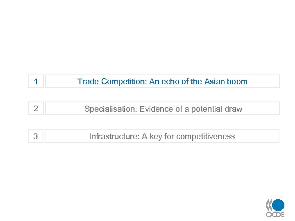
Task: Select the number 3 agenda box
Action: click(36, 136)
